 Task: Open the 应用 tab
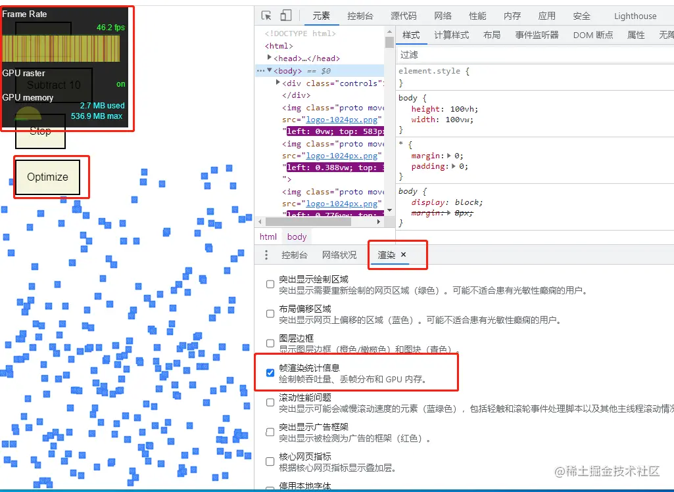547,16
